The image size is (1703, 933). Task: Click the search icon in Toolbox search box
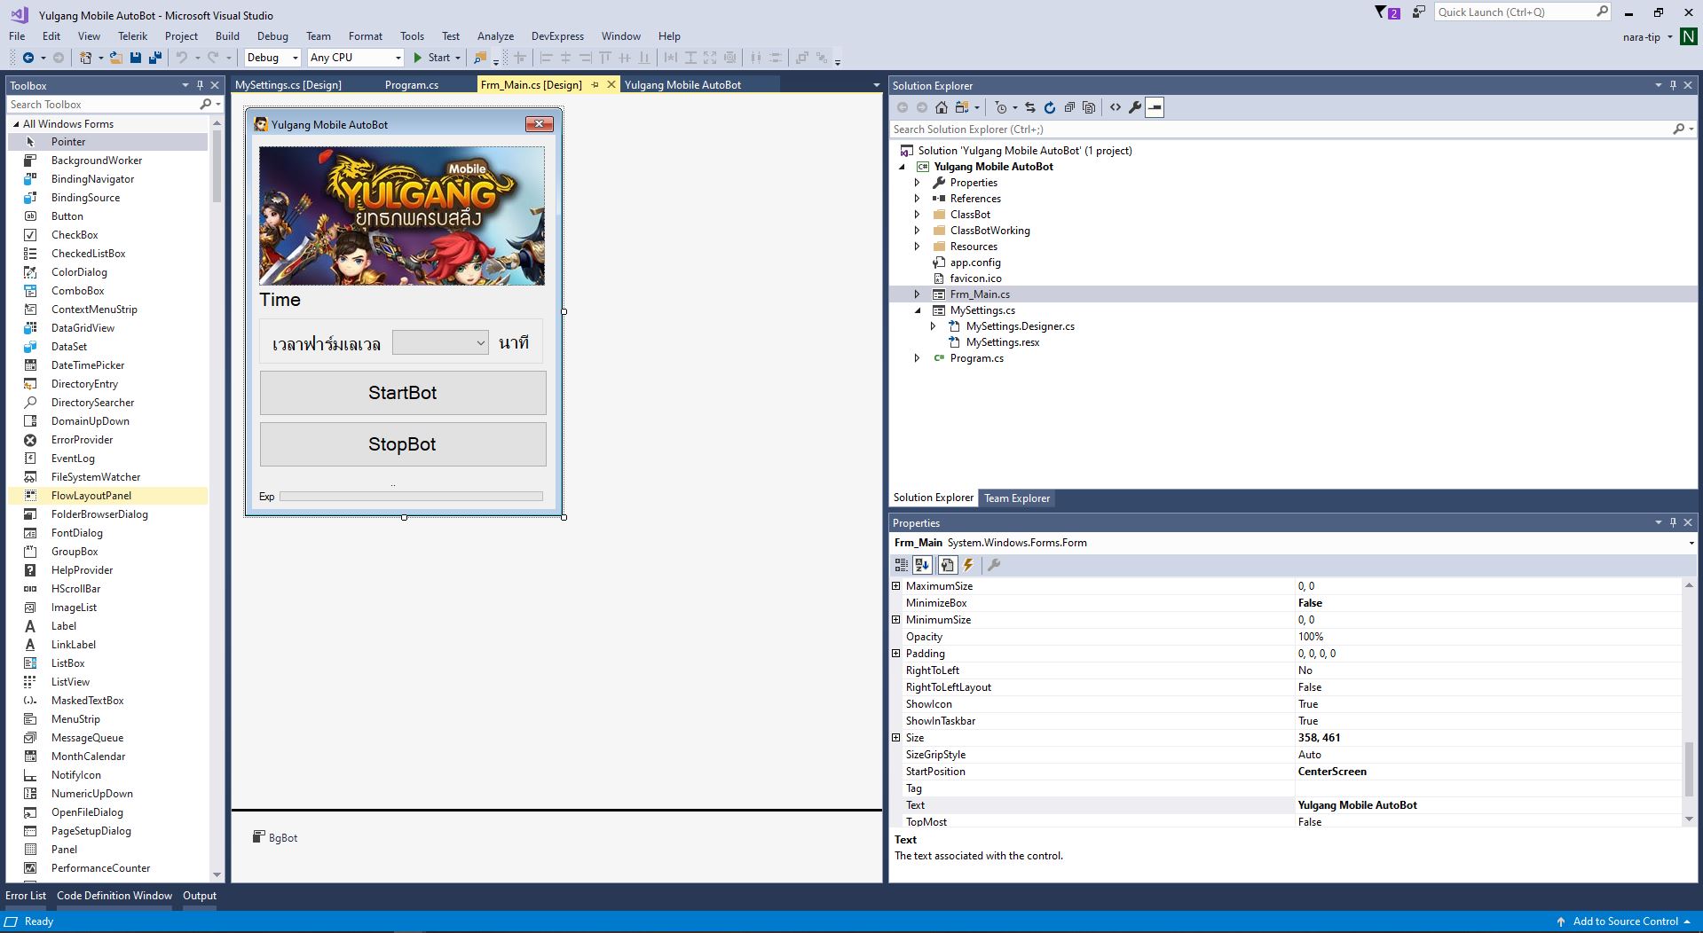coord(206,105)
